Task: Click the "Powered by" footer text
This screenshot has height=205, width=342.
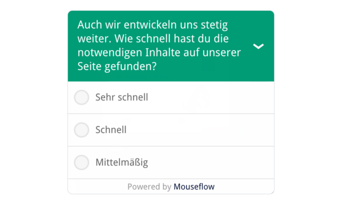Action: tap(149, 186)
